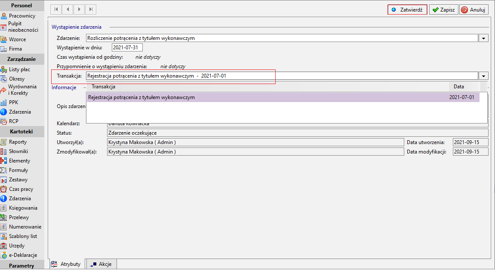Open Urzędy in Kartoteki
This screenshot has height=271, width=495.
[12, 246]
